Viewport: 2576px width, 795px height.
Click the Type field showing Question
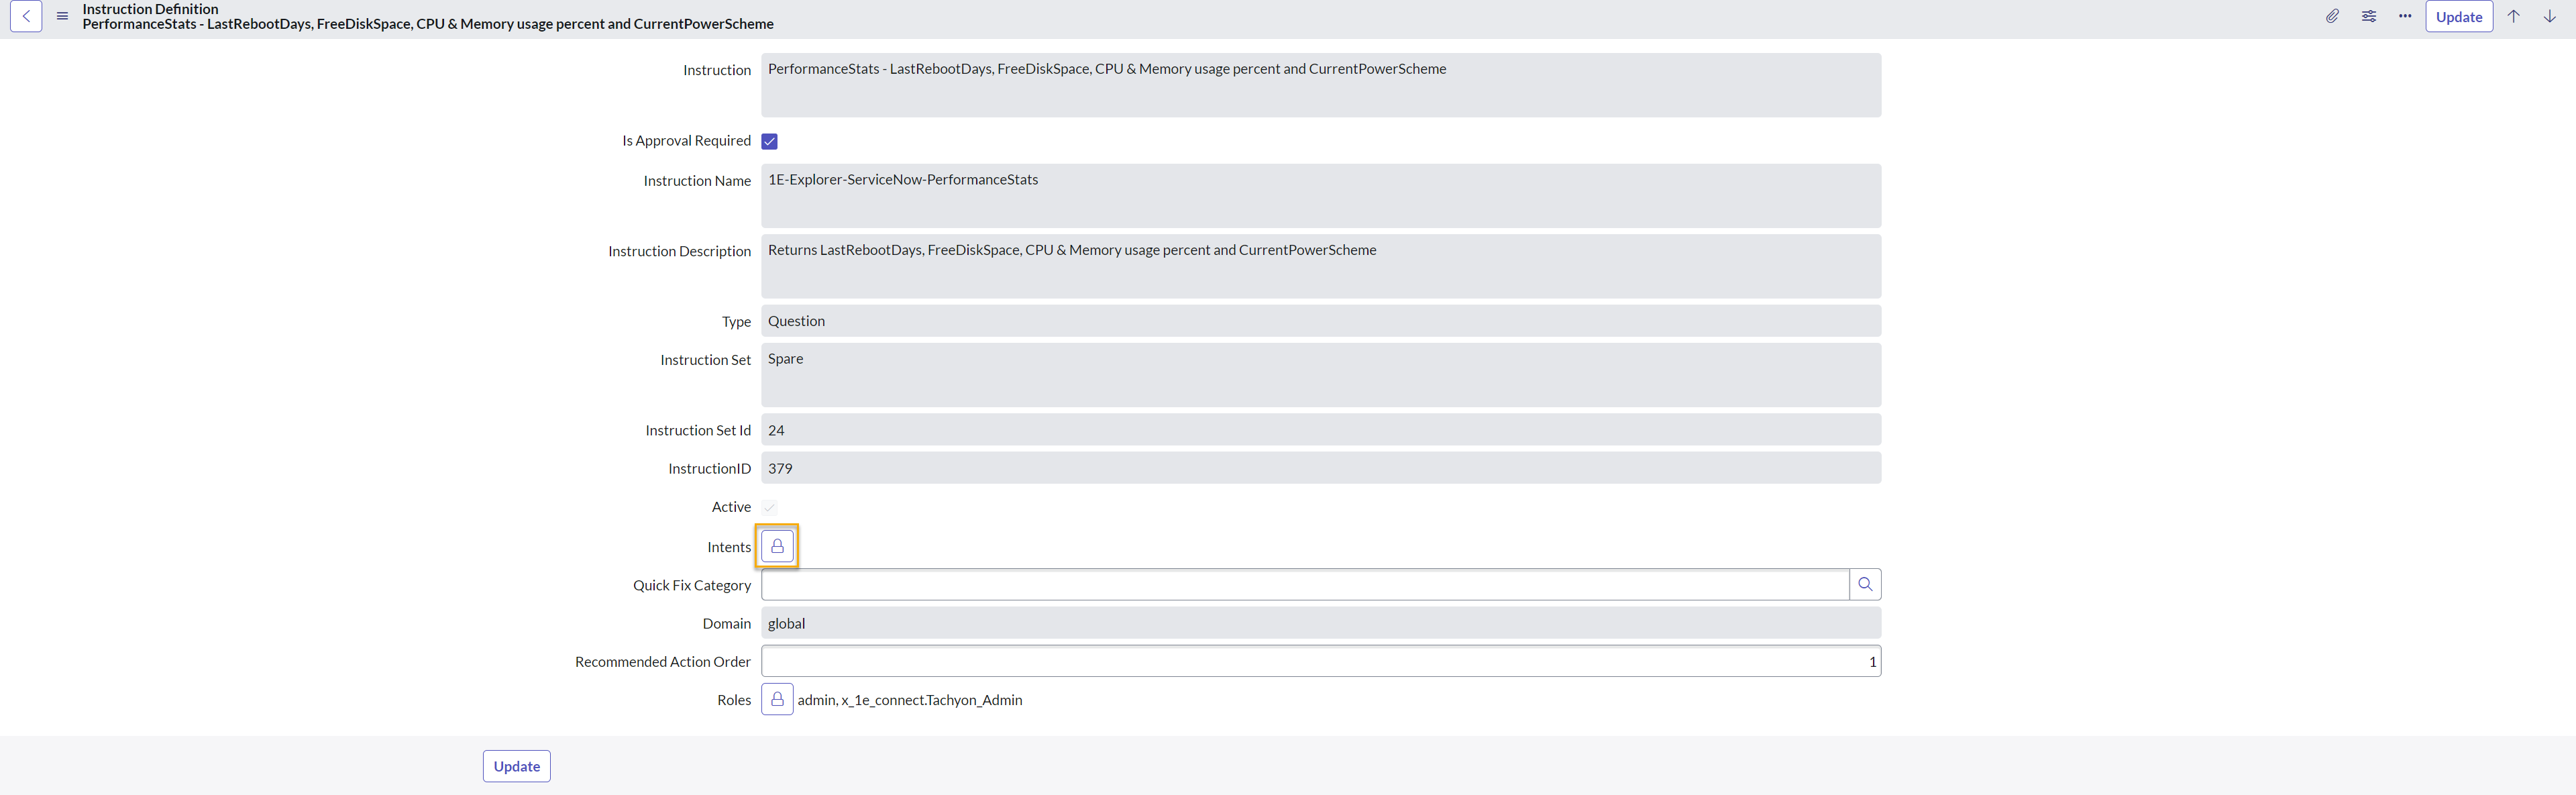coord(1320,321)
